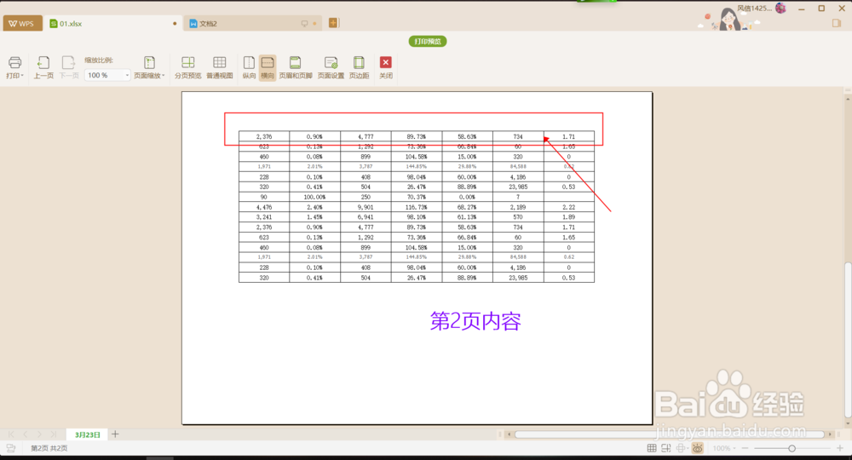Open the 缩放比例 100 % combo box
Image resolution: width=852 pixels, height=460 pixels.
[x=107, y=75]
